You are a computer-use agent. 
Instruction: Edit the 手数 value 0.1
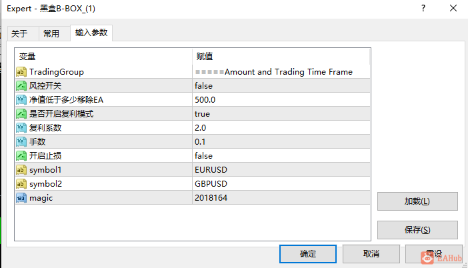click(281, 142)
